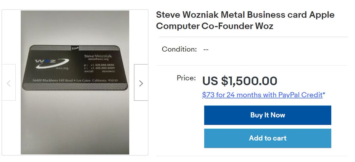Image resolution: width=355 pixels, height=162 pixels.
Task: Click the Price label
Action: coord(186,78)
